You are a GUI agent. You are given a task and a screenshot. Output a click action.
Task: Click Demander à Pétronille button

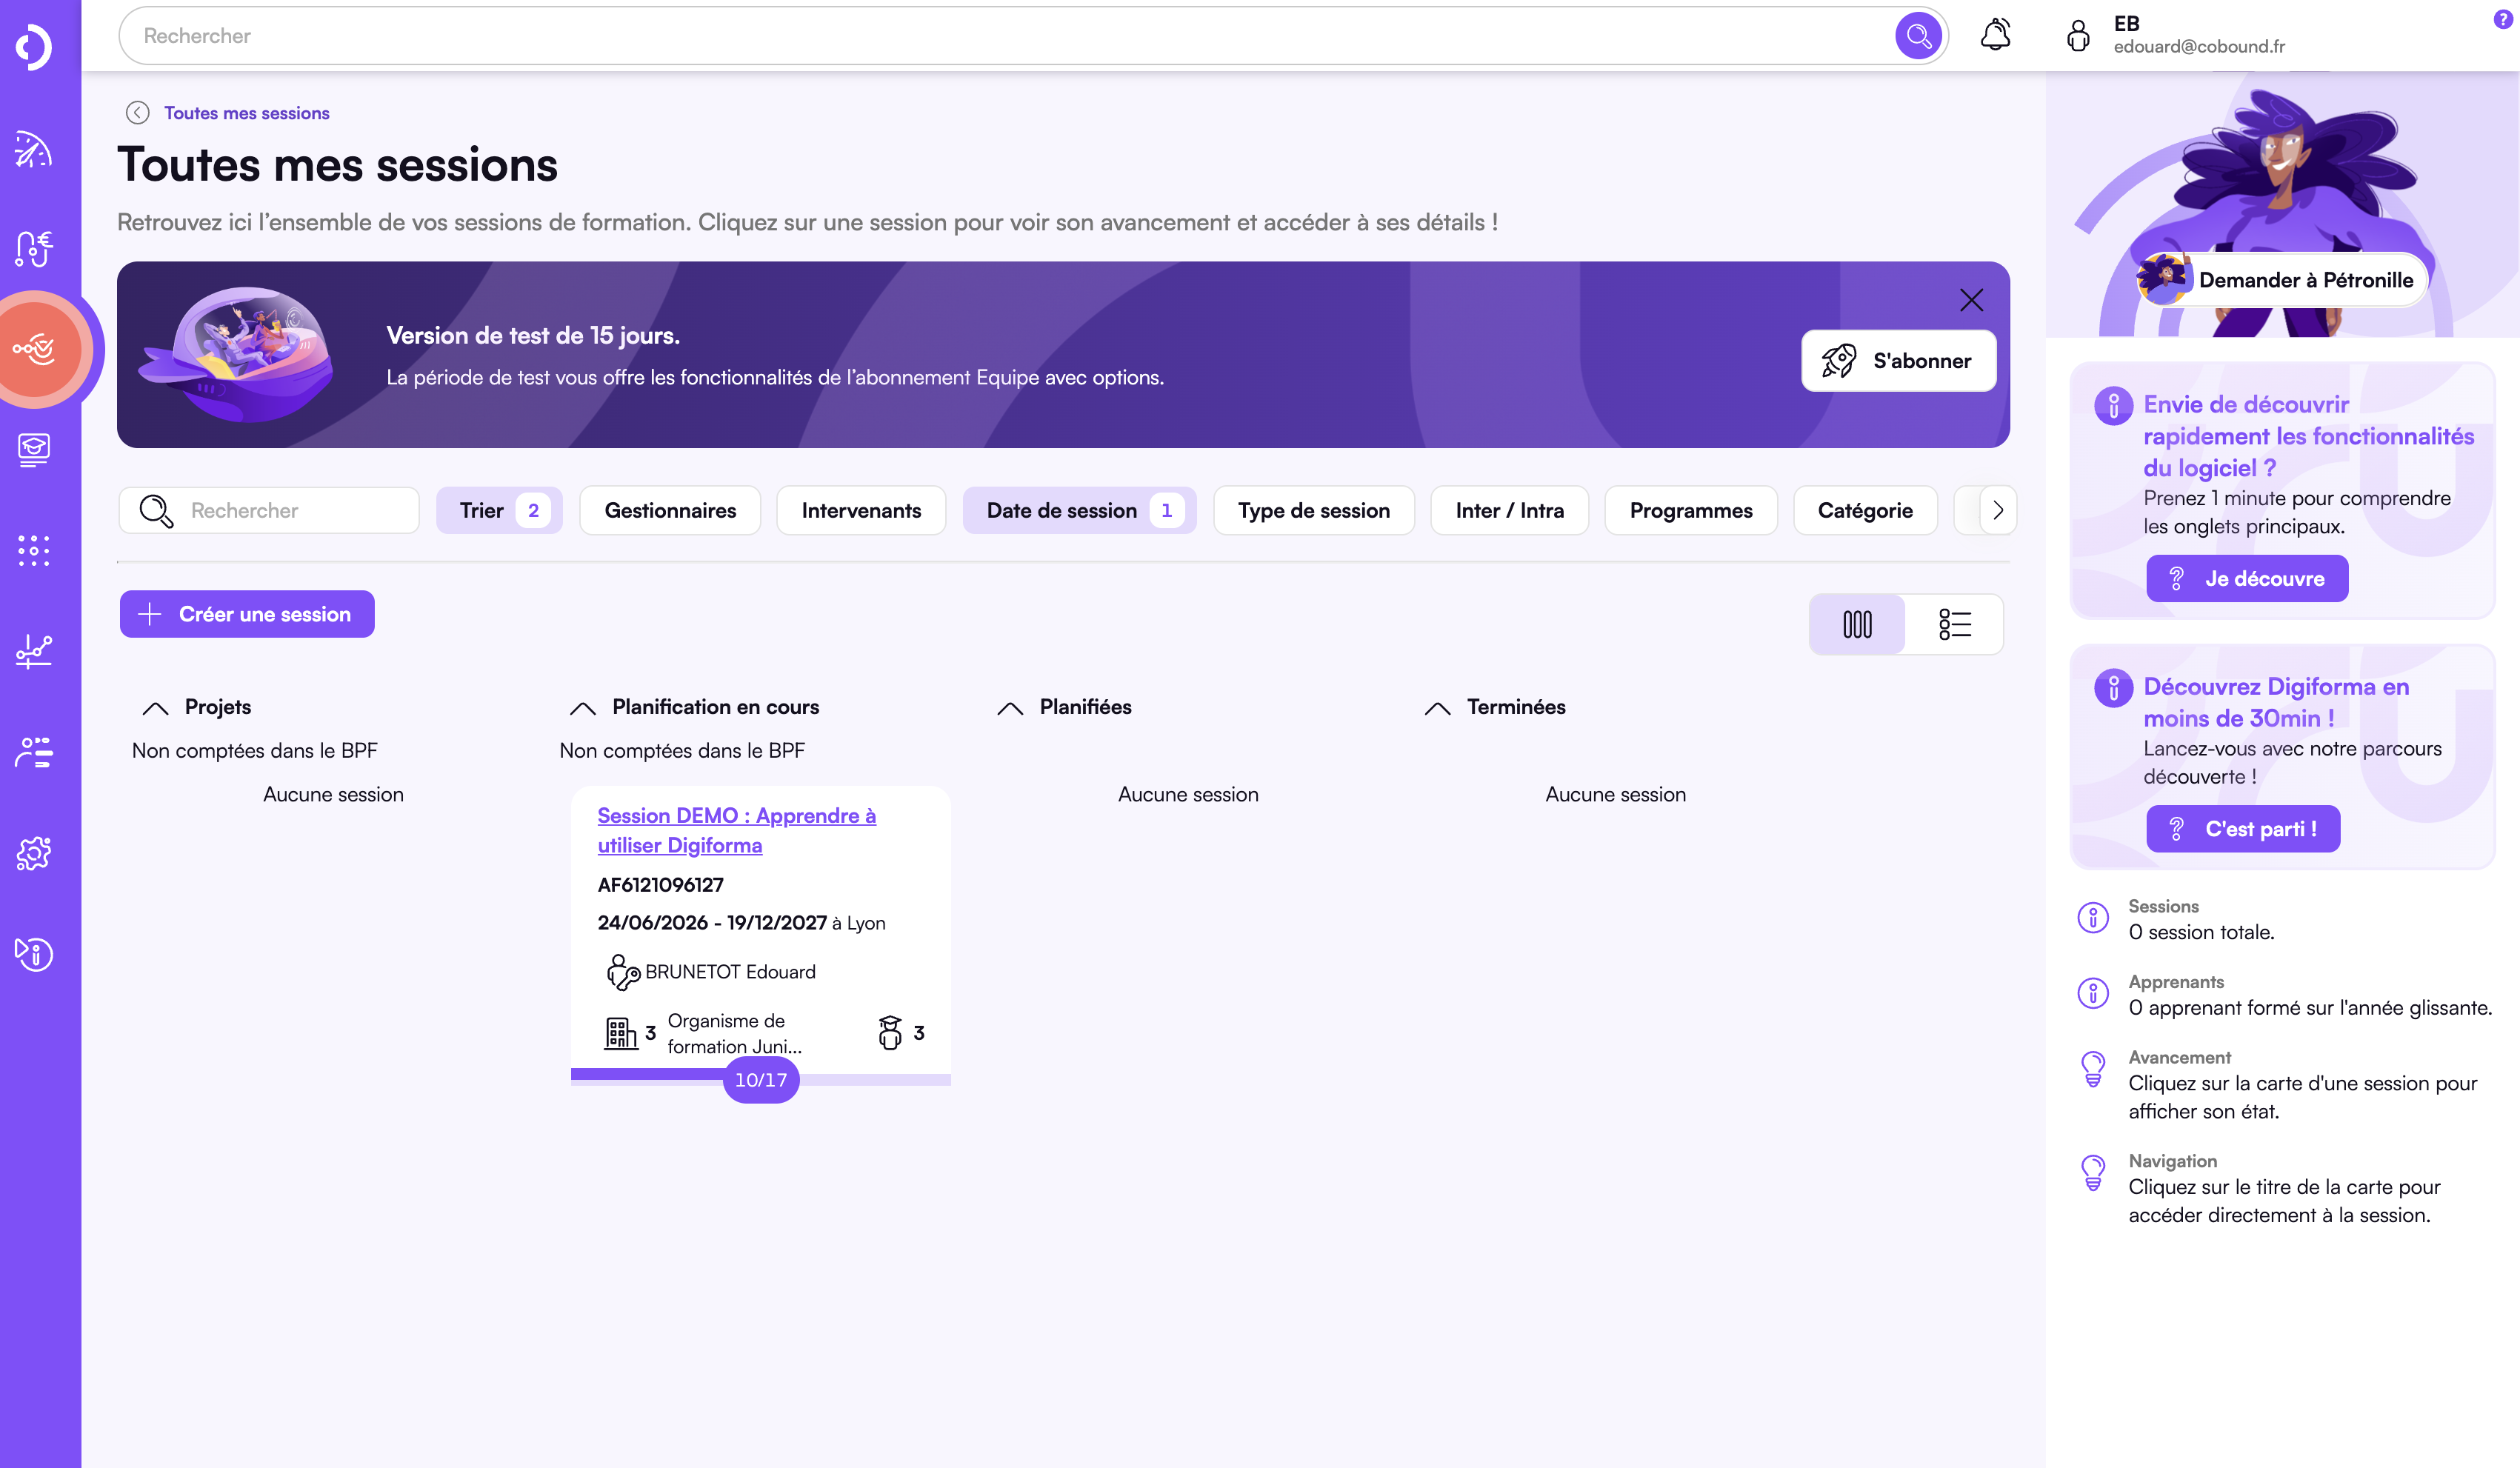2282,280
